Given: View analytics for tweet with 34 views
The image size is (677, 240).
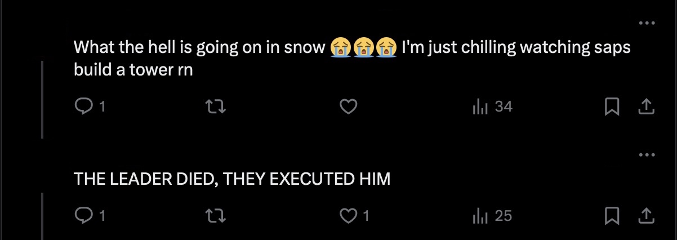Looking at the screenshot, I should coord(492,106).
